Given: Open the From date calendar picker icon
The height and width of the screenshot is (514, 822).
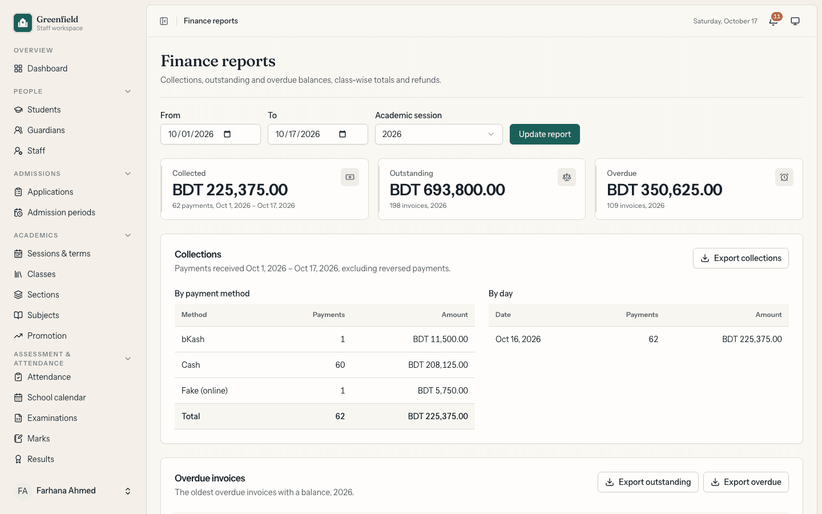Looking at the screenshot, I should [x=227, y=134].
